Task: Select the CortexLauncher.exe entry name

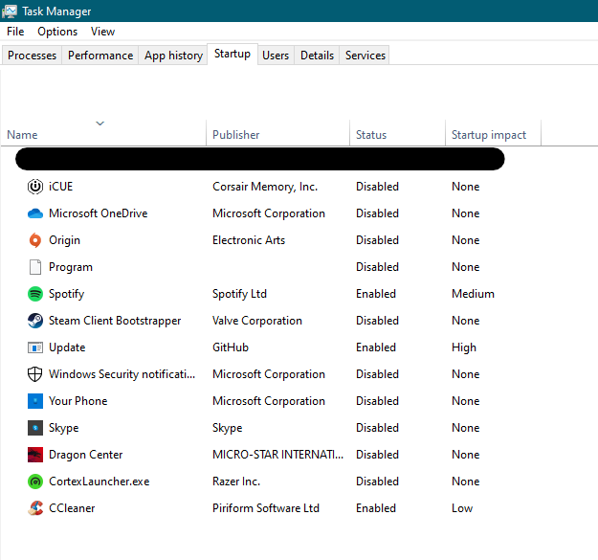Action: tap(100, 482)
